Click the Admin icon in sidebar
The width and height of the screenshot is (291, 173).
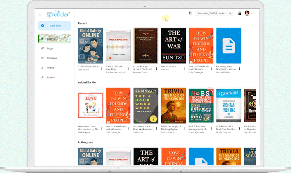pyautogui.click(x=42, y=77)
